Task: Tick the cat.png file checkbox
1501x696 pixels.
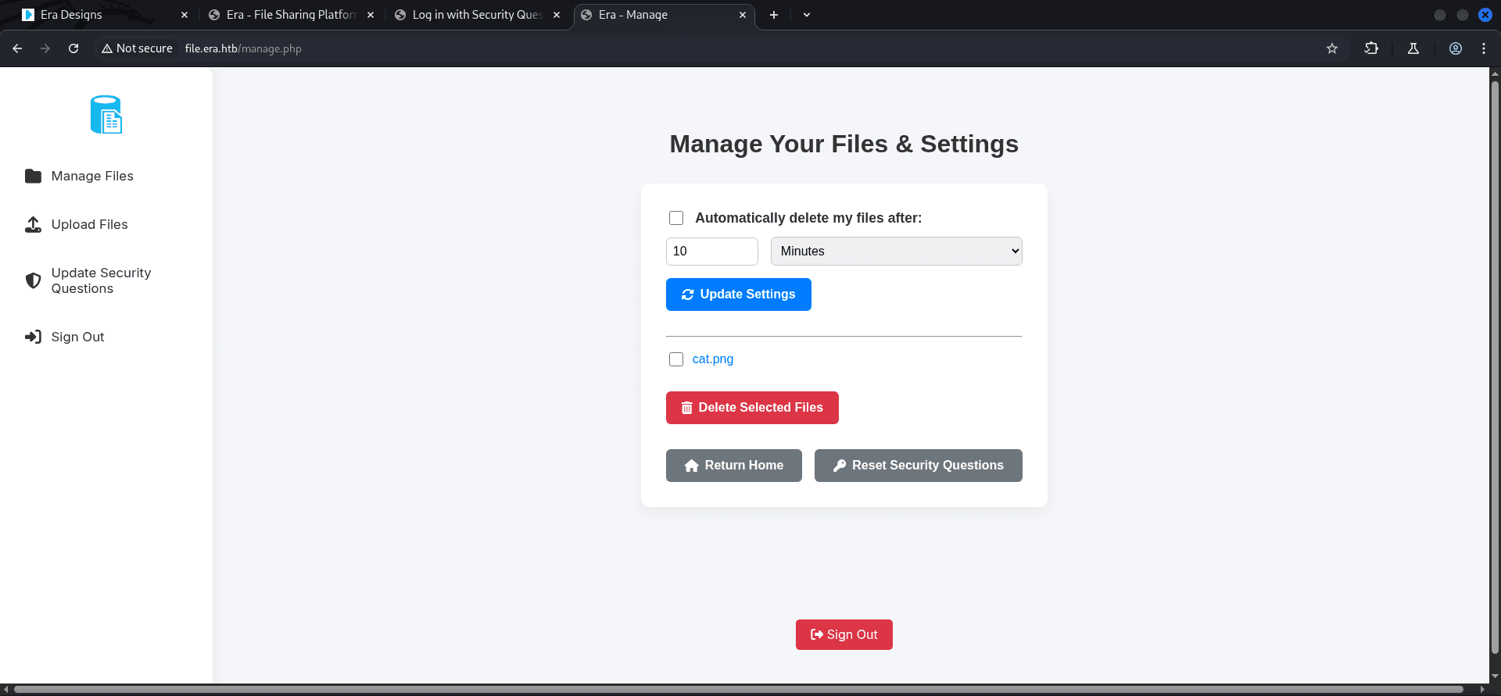Action: point(676,359)
